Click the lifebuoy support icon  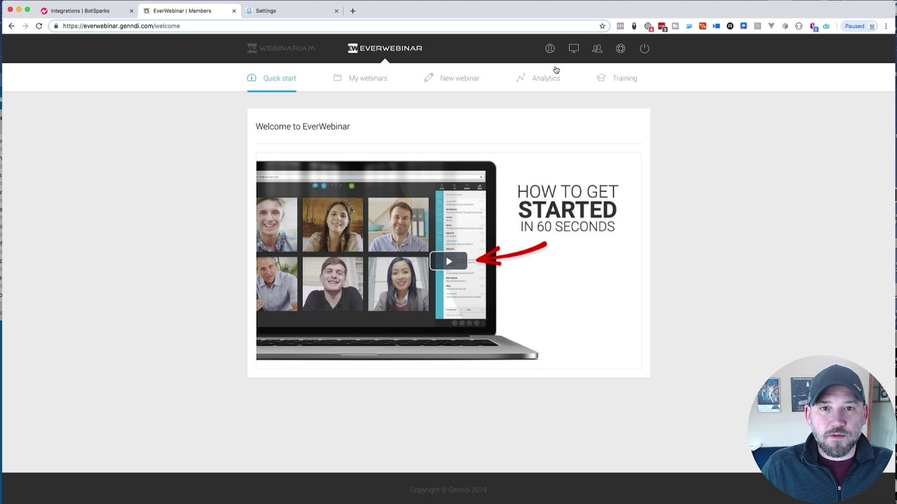(621, 48)
